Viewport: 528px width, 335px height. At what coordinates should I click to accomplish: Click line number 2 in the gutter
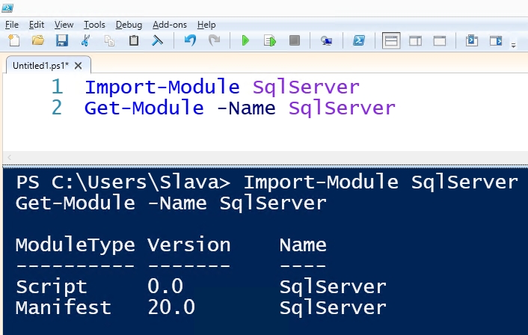57,108
